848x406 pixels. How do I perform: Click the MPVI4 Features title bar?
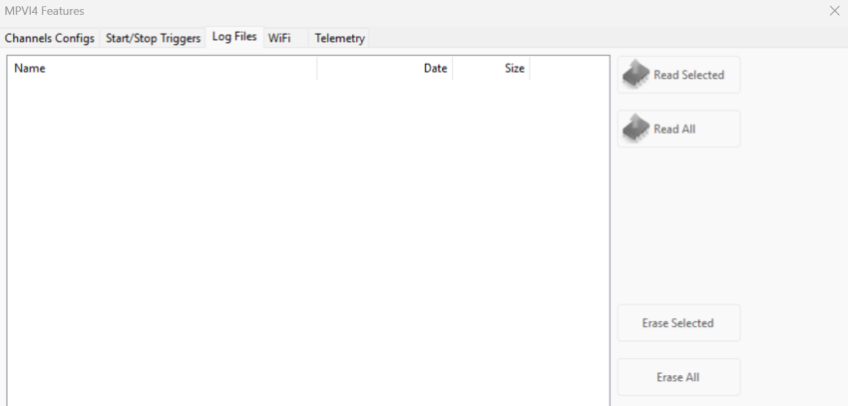tap(399, 11)
